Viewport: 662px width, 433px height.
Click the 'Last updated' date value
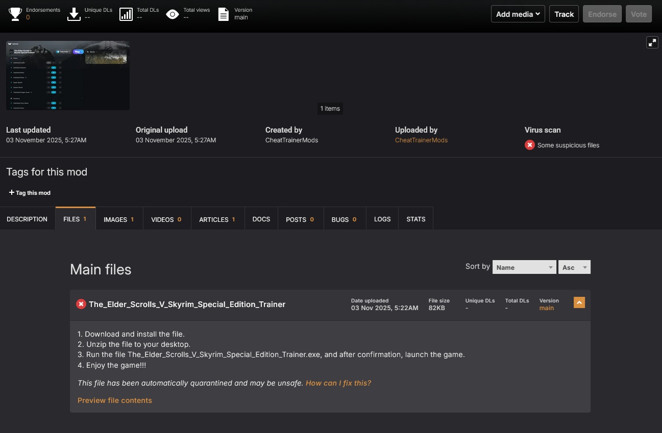[46, 140]
